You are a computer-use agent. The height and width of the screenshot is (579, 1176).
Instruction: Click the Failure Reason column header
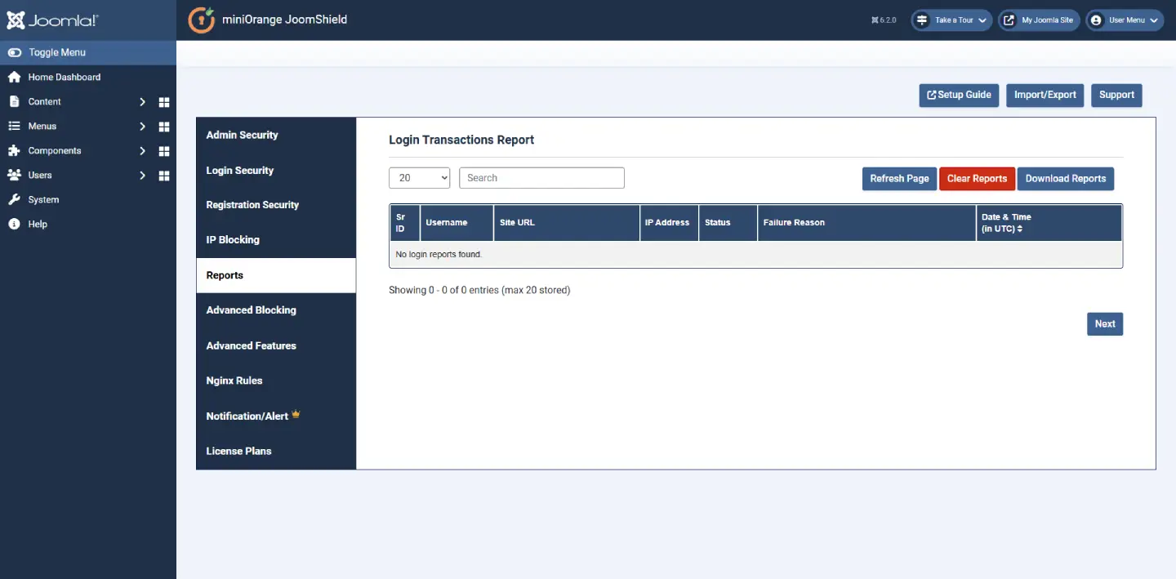tap(866, 223)
